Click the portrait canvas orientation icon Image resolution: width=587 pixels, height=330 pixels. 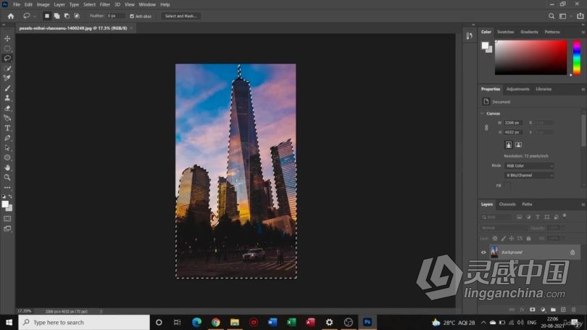[x=509, y=145]
